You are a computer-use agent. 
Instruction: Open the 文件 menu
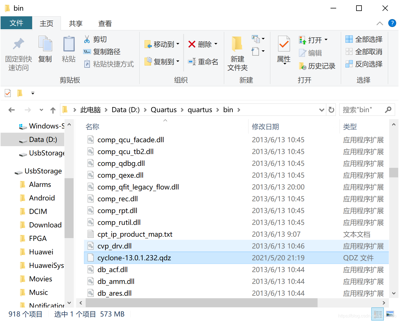pyautogui.click(x=16, y=23)
